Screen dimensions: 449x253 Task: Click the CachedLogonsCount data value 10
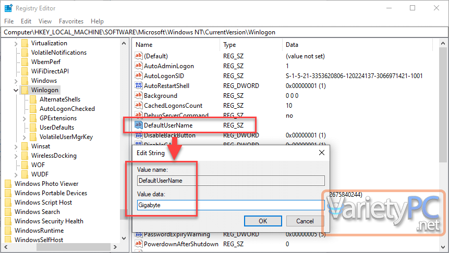(x=289, y=106)
